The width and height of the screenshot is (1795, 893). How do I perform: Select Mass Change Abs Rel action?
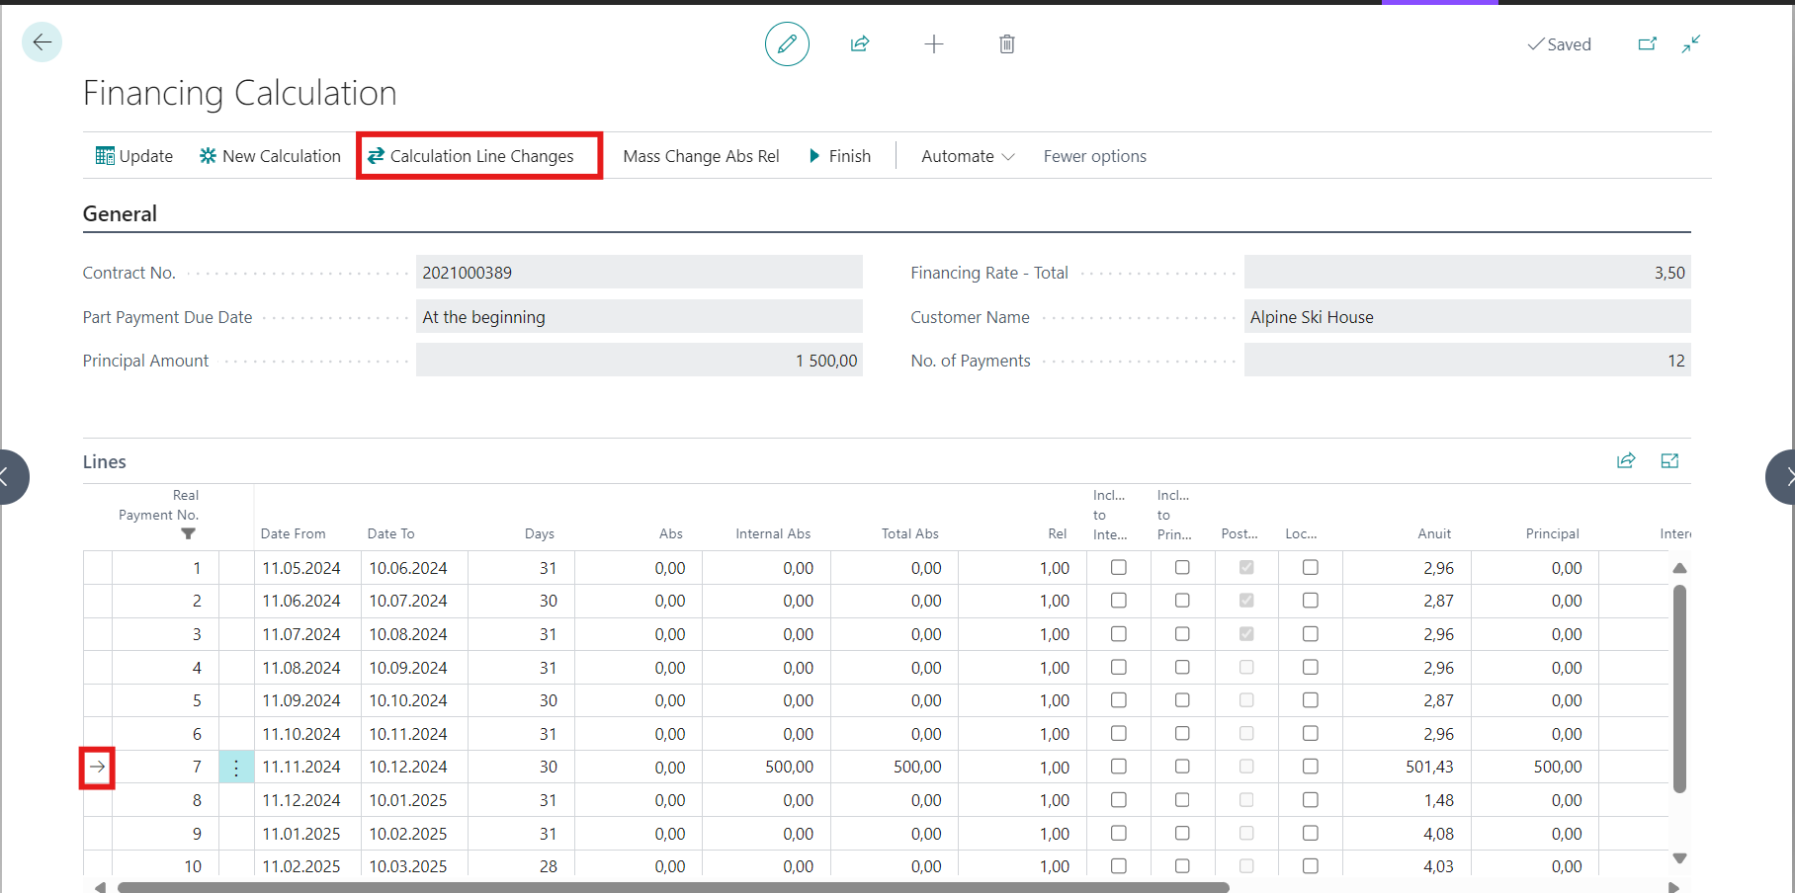pos(701,156)
